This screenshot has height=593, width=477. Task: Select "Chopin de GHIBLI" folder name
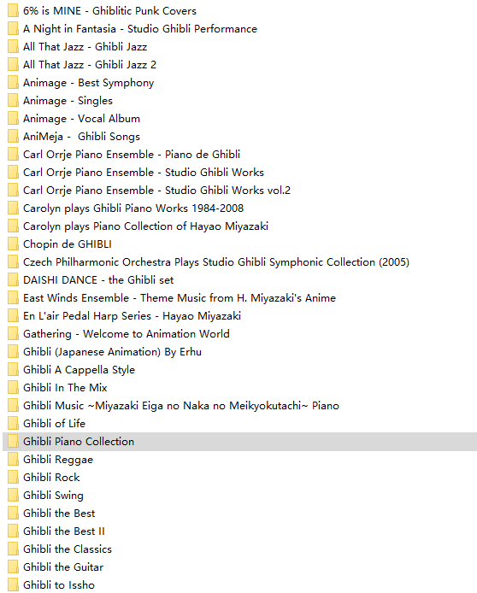point(68,244)
